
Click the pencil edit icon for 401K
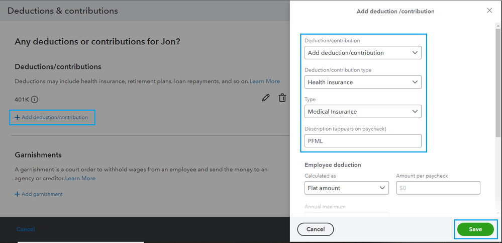(266, 98)
